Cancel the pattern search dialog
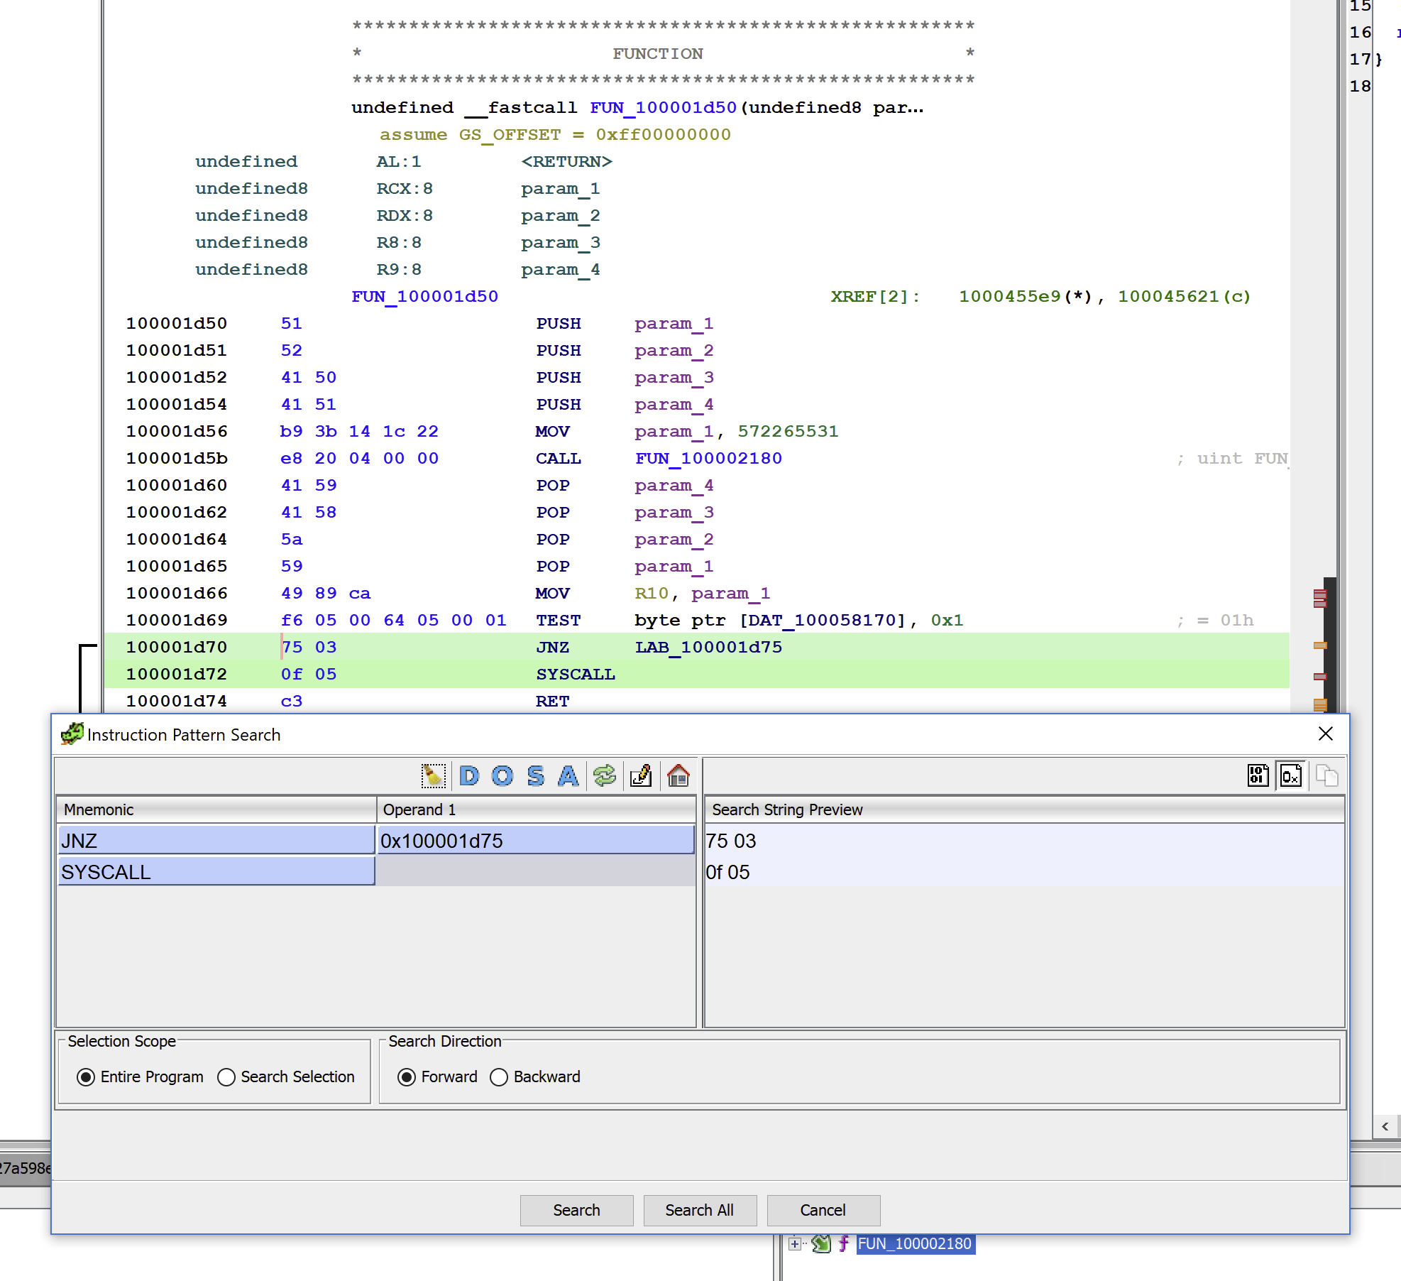The height and width of the screenshot is (1281, 1401). click(823, 1210)
